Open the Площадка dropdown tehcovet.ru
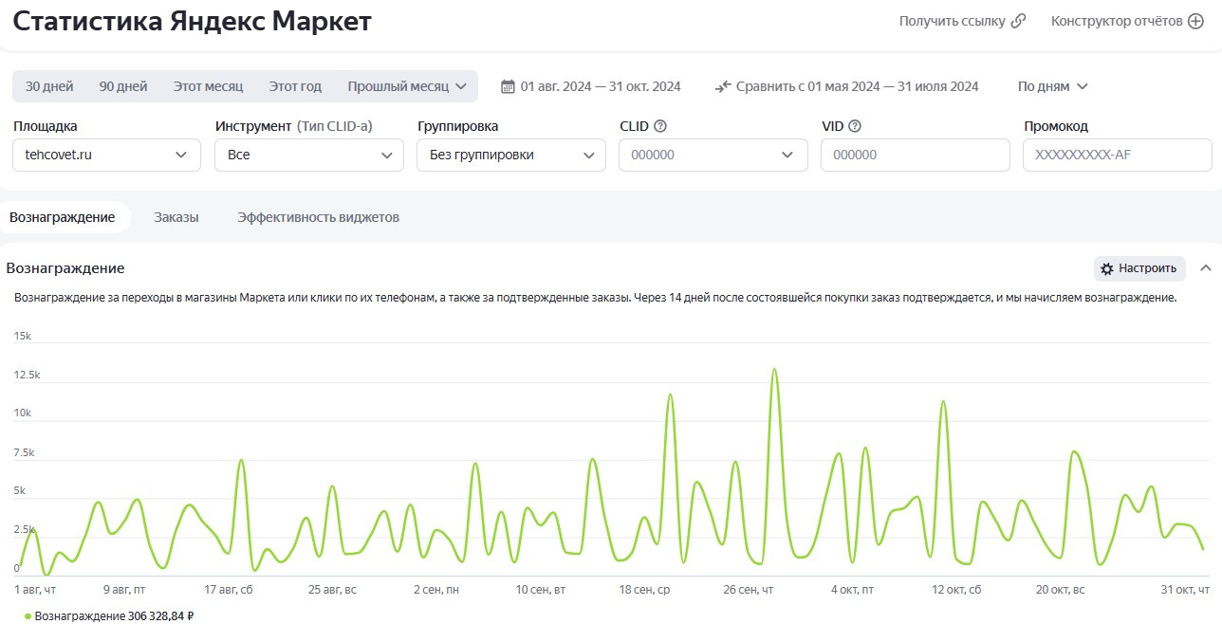This screenshot has height=642, width=1222. [107, 155]
